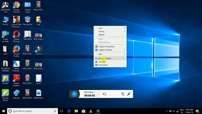202x114 pixels.
Task: Open File Explorer from the taskbar
Action: click(x=76, y=111)
